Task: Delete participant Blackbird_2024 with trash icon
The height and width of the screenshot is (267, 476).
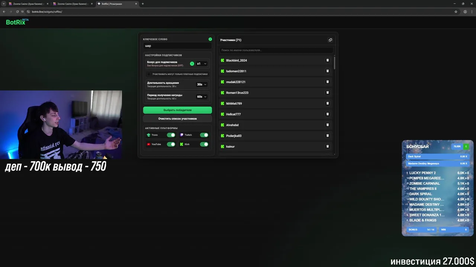Action: point(328,60)
